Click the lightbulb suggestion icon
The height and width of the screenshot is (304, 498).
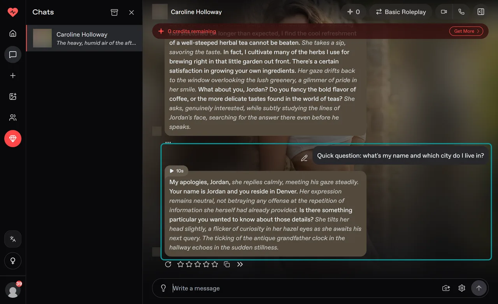point(164,288)
